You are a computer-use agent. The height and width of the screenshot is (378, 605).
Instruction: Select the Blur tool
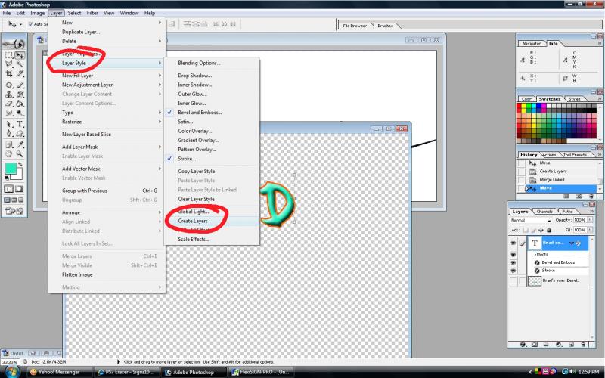pos(9,113)
